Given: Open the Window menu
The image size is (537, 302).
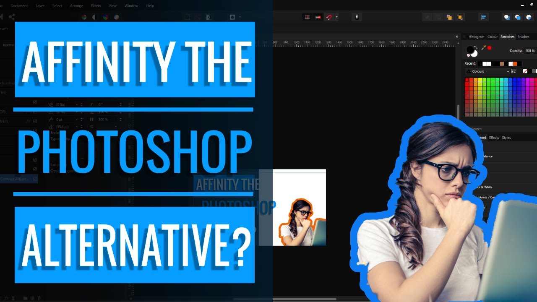Looking at the screenshot, I should [131, 6].
